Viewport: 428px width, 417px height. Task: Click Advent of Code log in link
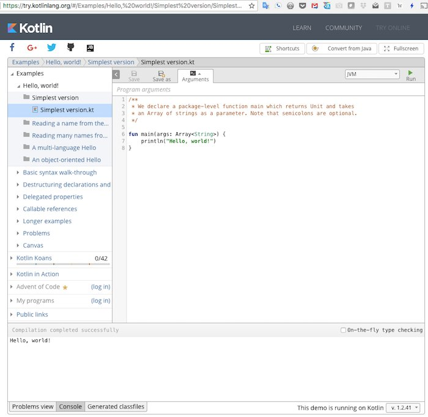[100, 287]
